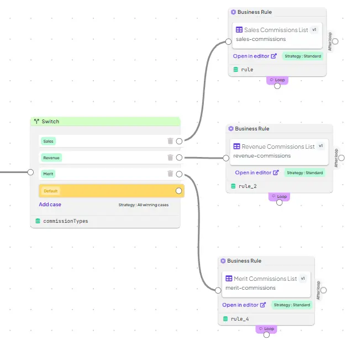
Task: Click the merit-commissions slug text
Action: click(x=250, y=288)
